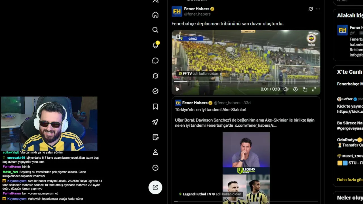Open the MuSTi_1907 live entry
This screenshot has height=204, width=363.
tap(350, 159)
